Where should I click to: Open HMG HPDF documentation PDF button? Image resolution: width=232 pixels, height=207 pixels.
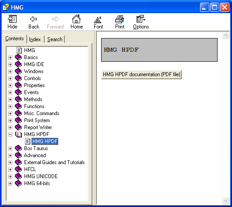coord(141,74)
